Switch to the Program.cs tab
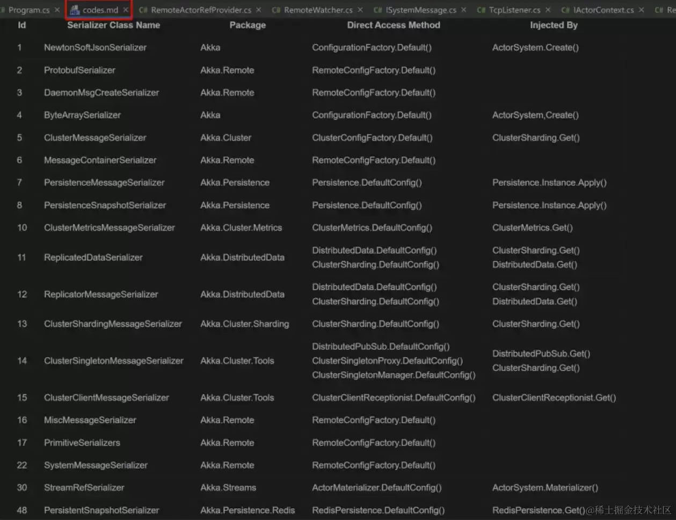Viewport: 676px width, 520px height. click(29, 10)
